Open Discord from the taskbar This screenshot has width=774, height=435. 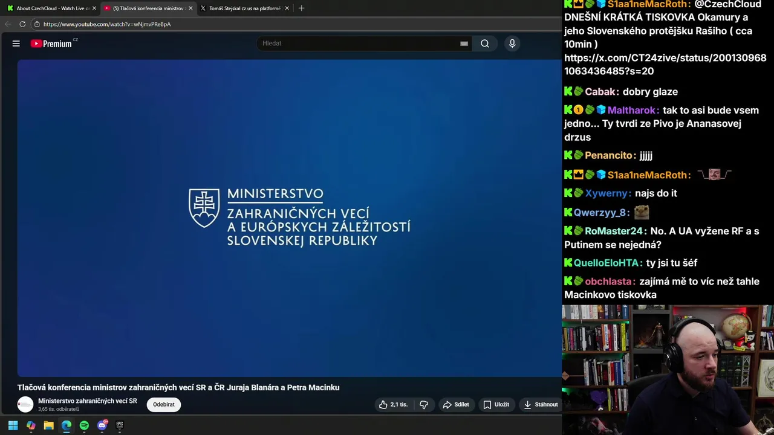click(102, 425)
